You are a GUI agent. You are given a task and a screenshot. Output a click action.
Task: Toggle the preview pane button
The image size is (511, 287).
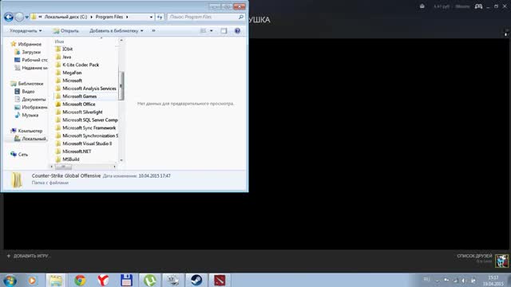224,30
